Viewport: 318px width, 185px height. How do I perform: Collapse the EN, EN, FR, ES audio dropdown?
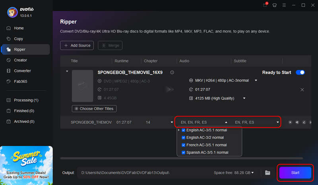pyautogui.click(x=226, y=122)
